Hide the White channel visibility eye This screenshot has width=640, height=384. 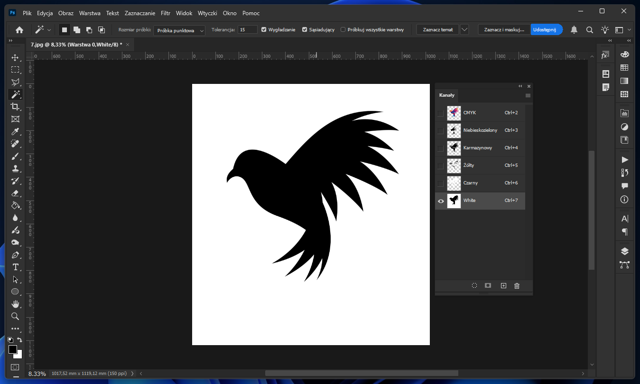(441, 201)
